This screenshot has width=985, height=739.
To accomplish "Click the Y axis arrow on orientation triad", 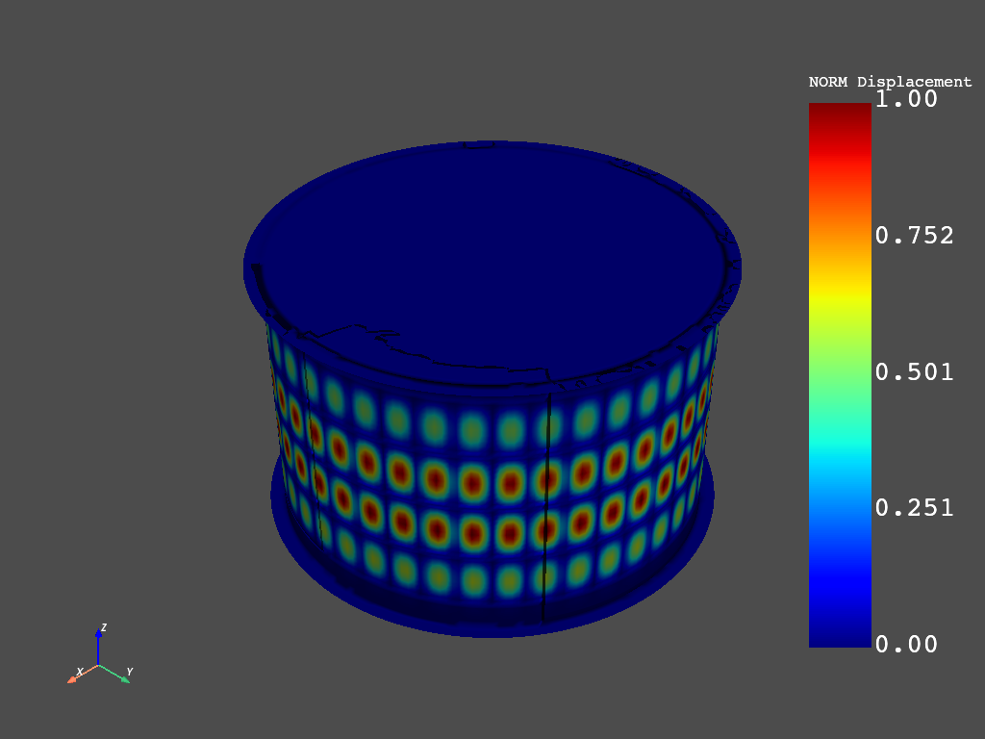I will [x=122, y=676].
